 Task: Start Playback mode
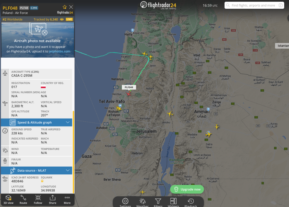point(191,202)
